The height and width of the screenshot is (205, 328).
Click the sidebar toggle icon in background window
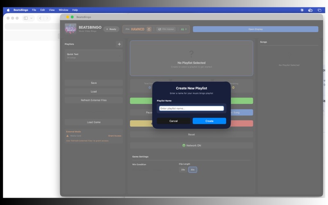coord(26,18)
